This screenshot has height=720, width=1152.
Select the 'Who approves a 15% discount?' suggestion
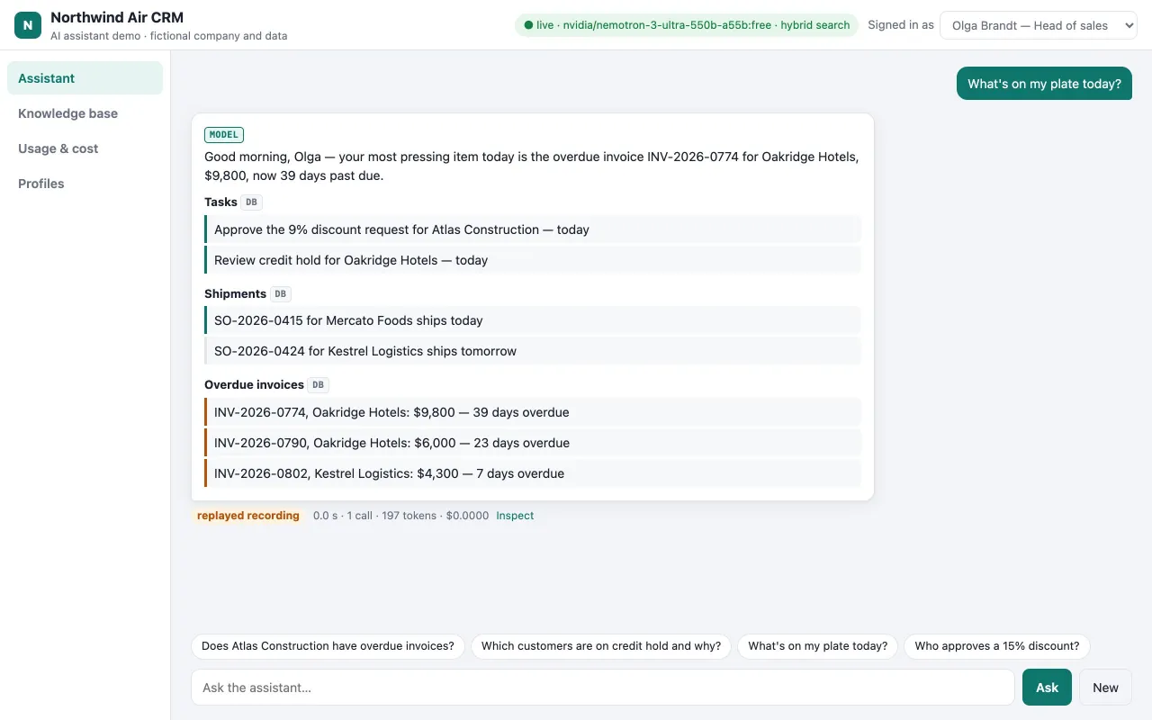[x=997, y=646]
